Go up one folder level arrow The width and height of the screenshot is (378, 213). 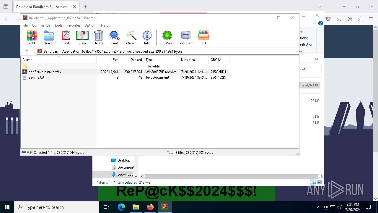(x=27, y=51)
